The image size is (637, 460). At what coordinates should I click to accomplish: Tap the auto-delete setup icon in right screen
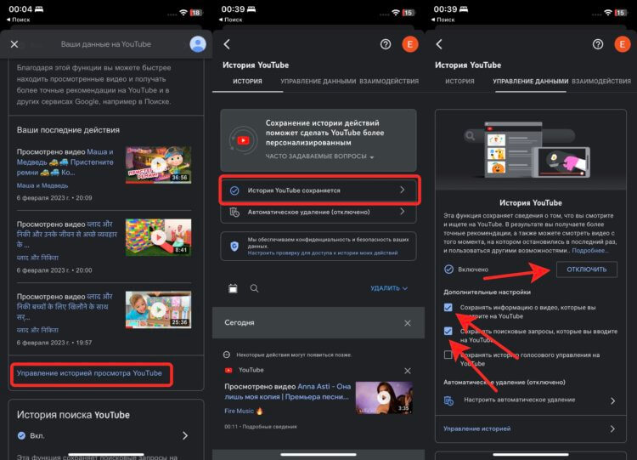[448, 400]
